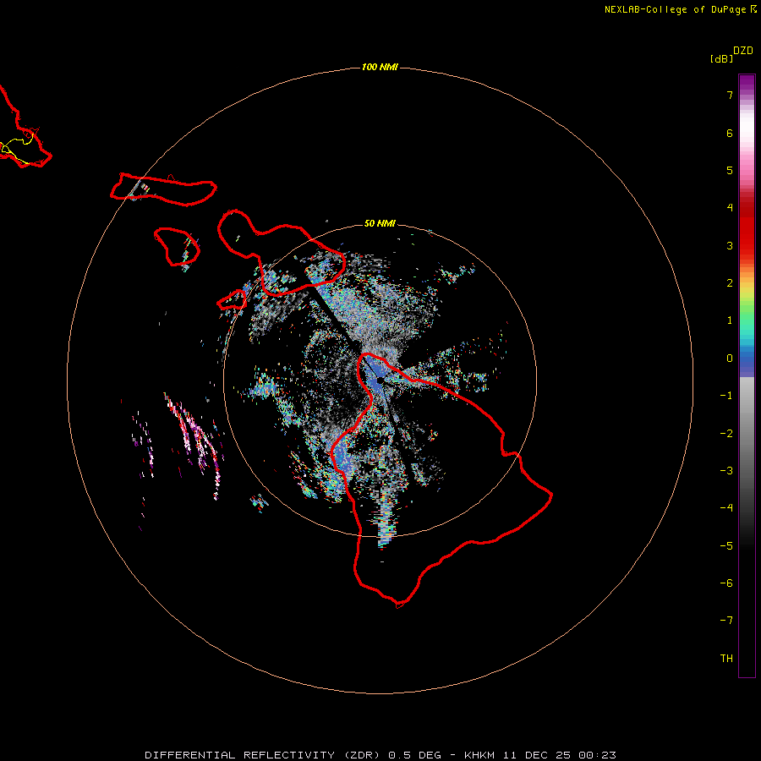
Task: Click the DIFFERENTIAL REFLECTIVITY (ZDR) title text
Action: coord(265,755)
